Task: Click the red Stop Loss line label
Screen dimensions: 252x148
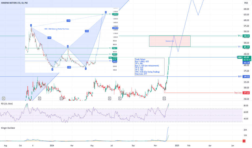Action: point(238,93)
